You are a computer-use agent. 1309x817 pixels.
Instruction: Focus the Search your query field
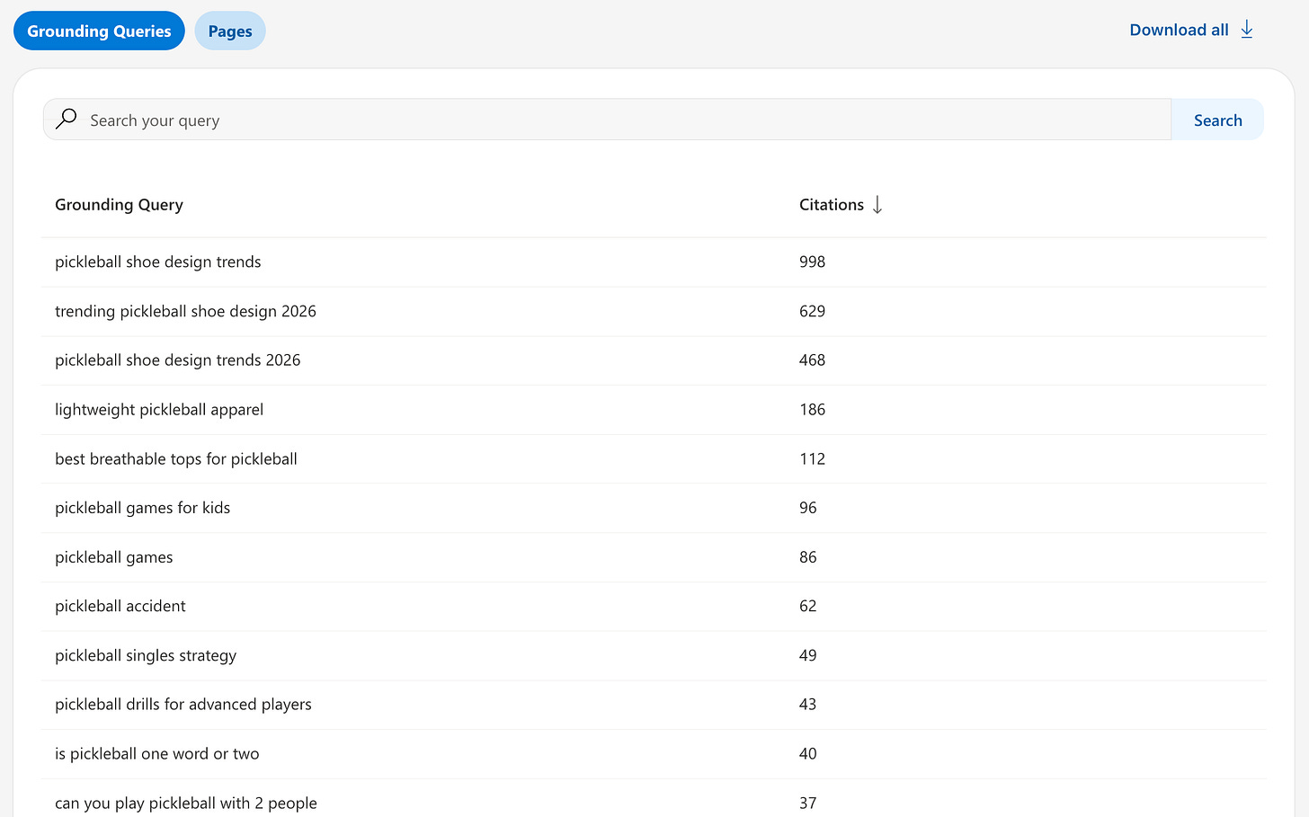coord(608,120)
